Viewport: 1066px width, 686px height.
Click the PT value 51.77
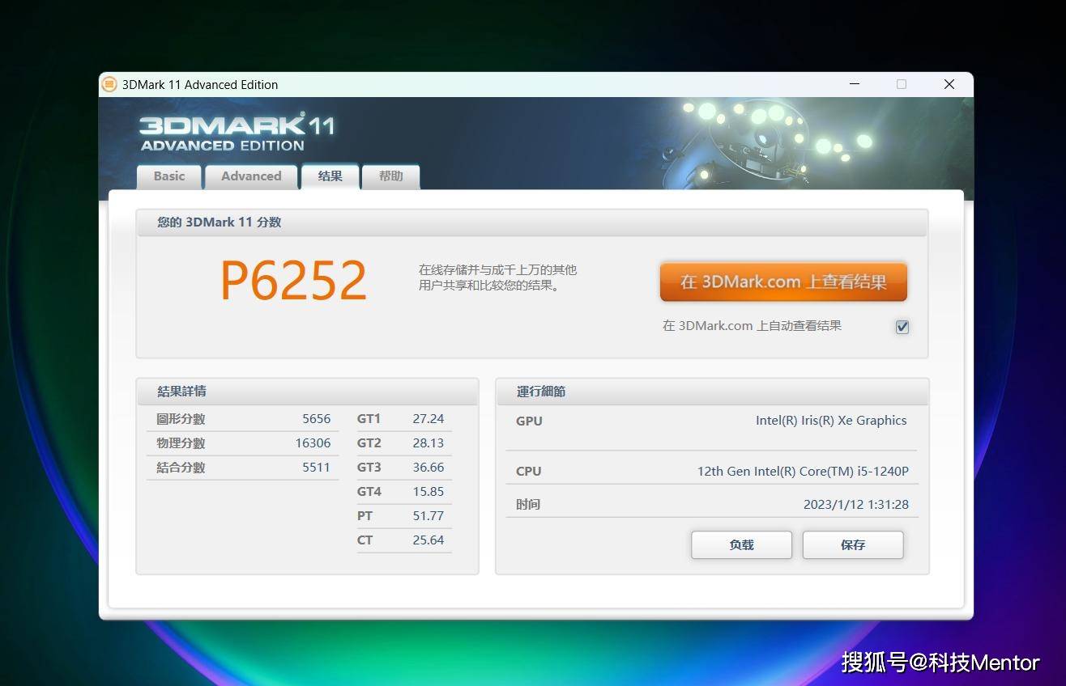(x=429, y=516)
